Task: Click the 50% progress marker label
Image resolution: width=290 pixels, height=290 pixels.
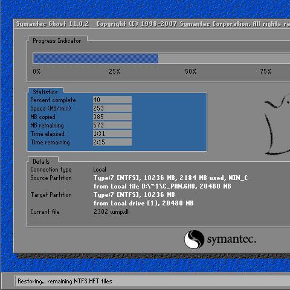Action: point(190,71)
